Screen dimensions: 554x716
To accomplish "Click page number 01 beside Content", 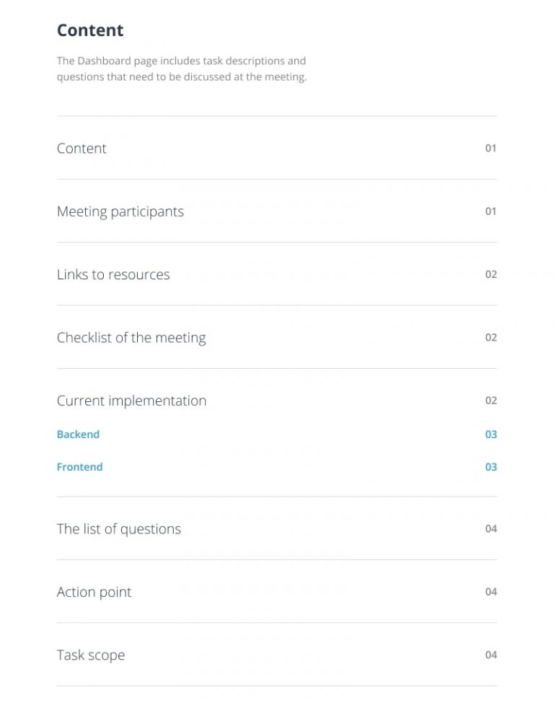I will point(491,149).
